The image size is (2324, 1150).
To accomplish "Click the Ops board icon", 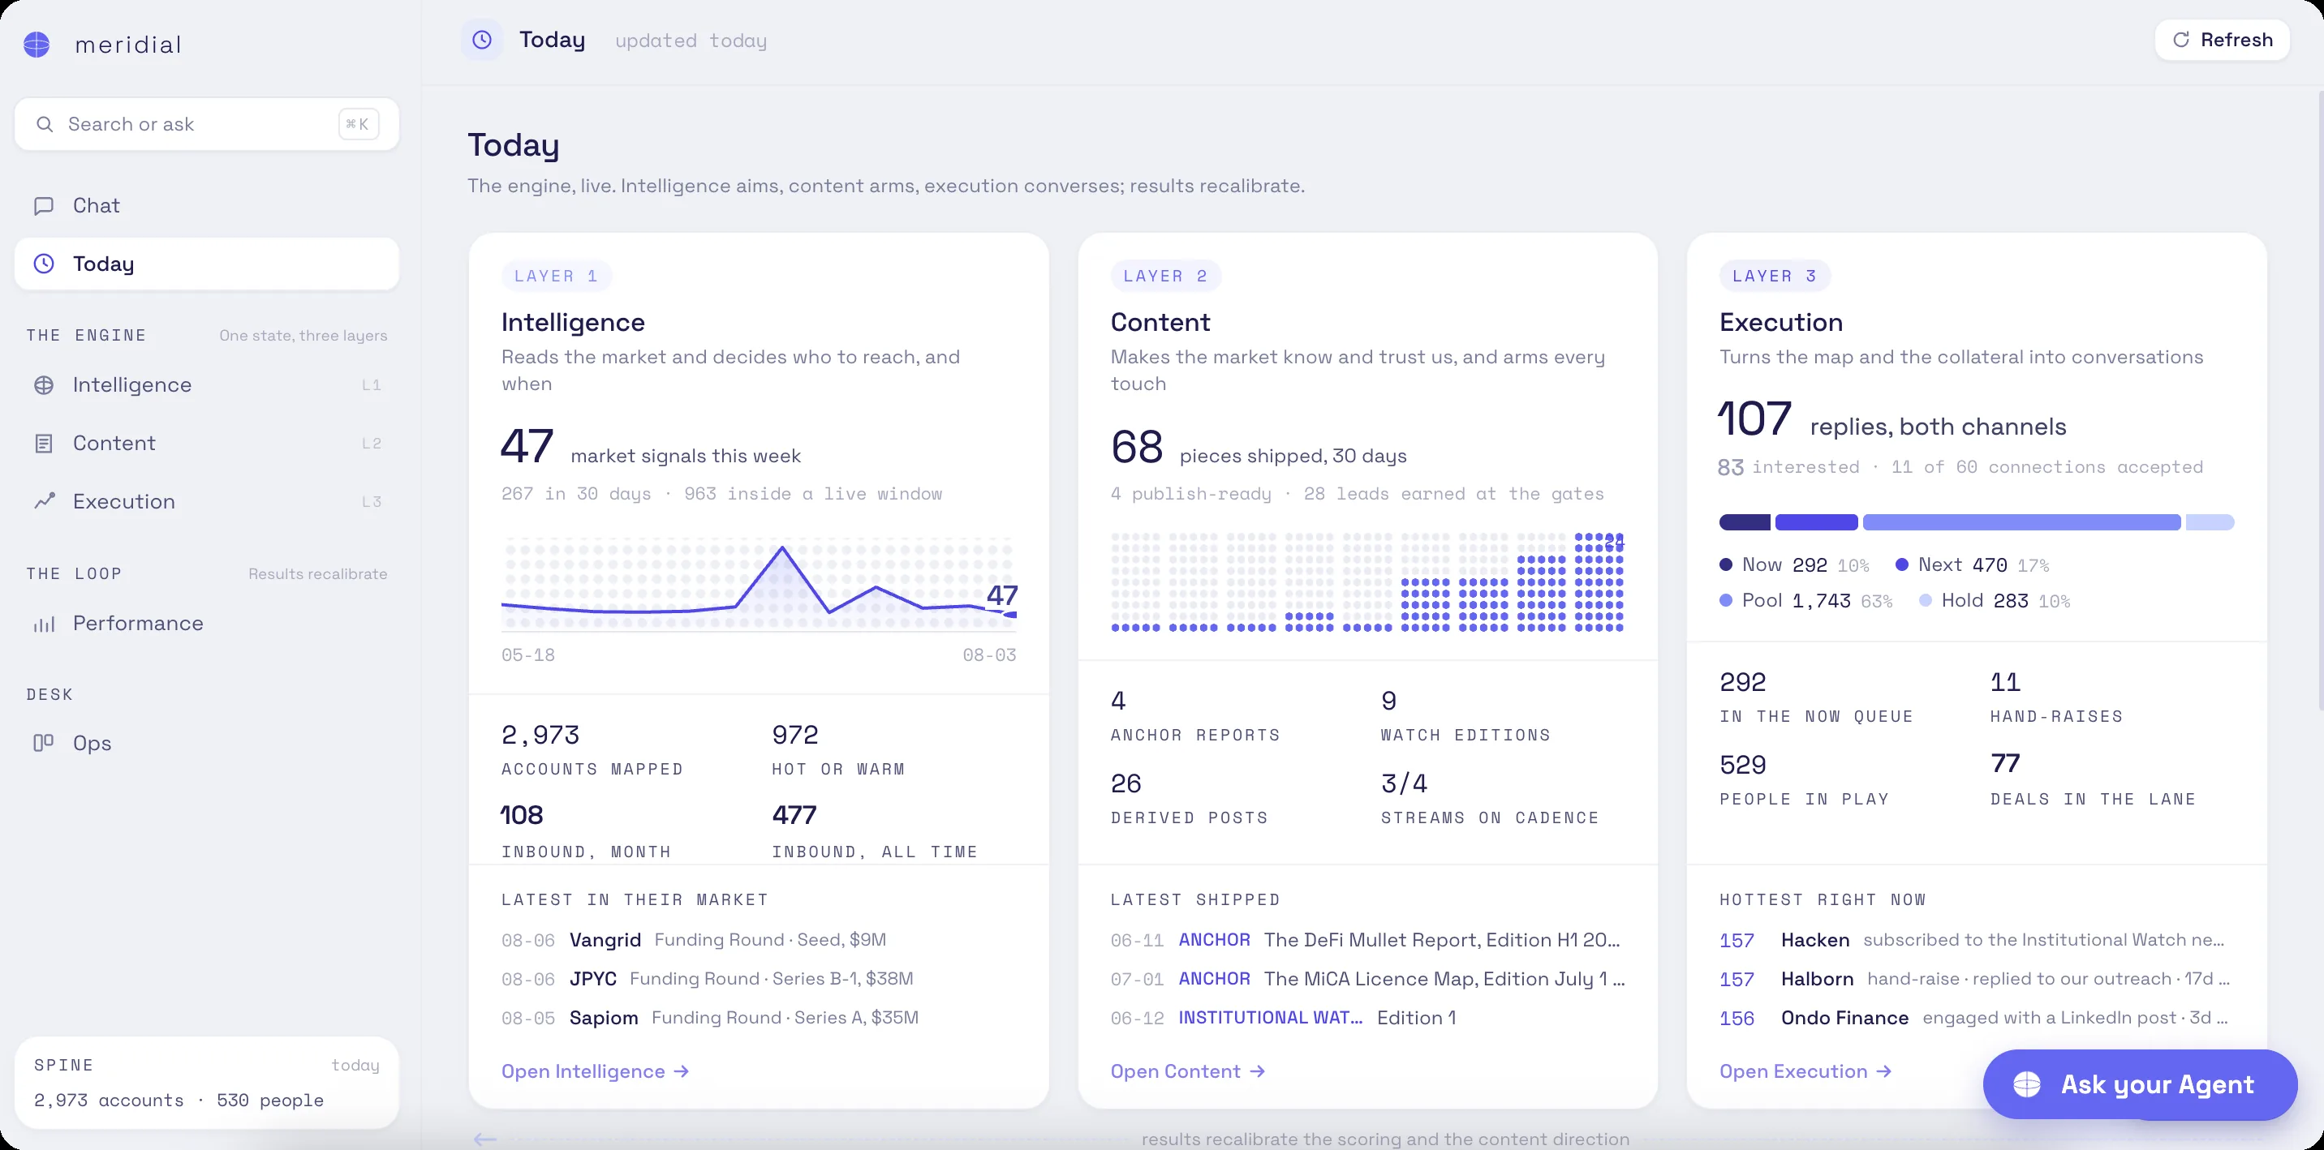I will pos(43,742).
